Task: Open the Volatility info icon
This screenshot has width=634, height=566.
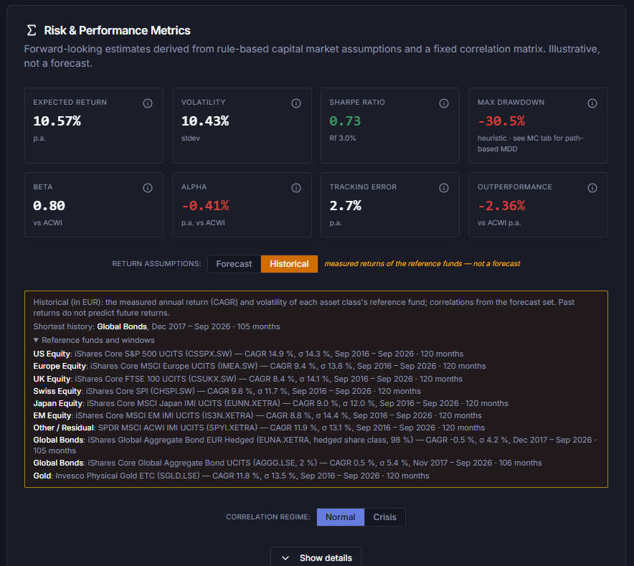Action: pyautogui.click(x=296, y=103)
